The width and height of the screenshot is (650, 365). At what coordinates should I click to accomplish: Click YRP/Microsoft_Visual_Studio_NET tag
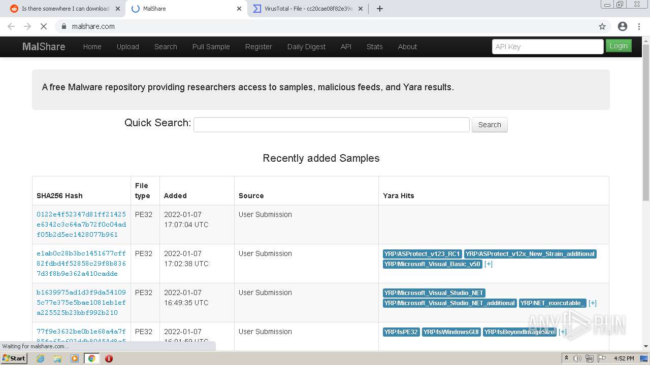pos(434,293)
